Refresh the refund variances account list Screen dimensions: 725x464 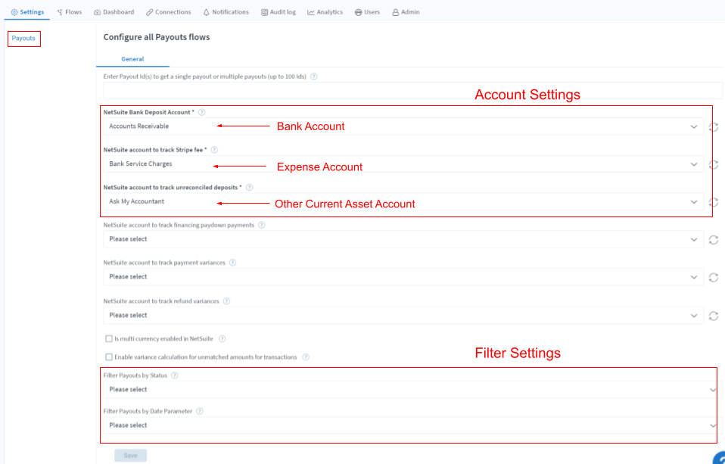[714, 316]
